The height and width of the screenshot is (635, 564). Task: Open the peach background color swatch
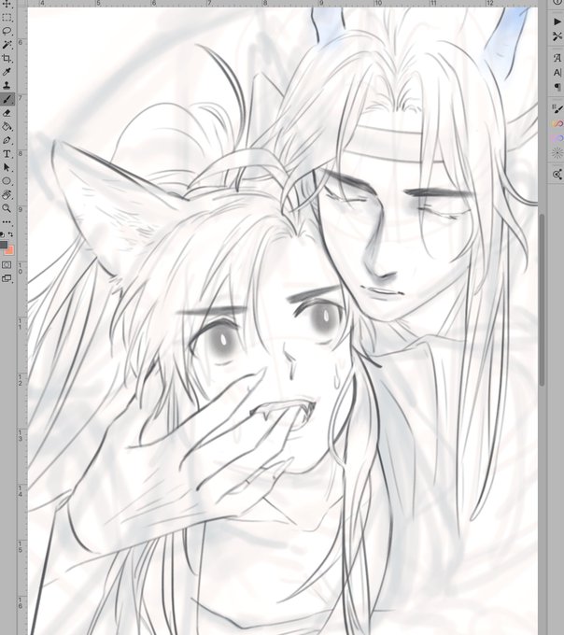[x=9, y=250]
